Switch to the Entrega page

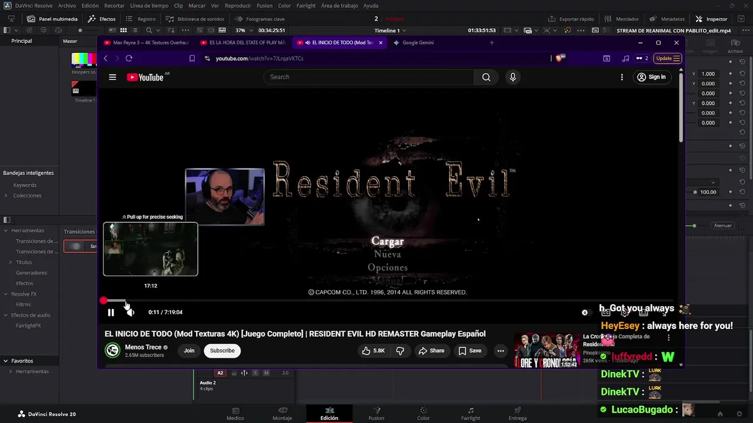pos(518,414)
